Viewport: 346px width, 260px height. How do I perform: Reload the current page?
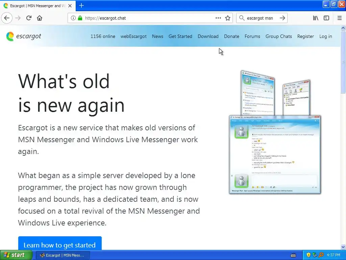tap(29, 18)
